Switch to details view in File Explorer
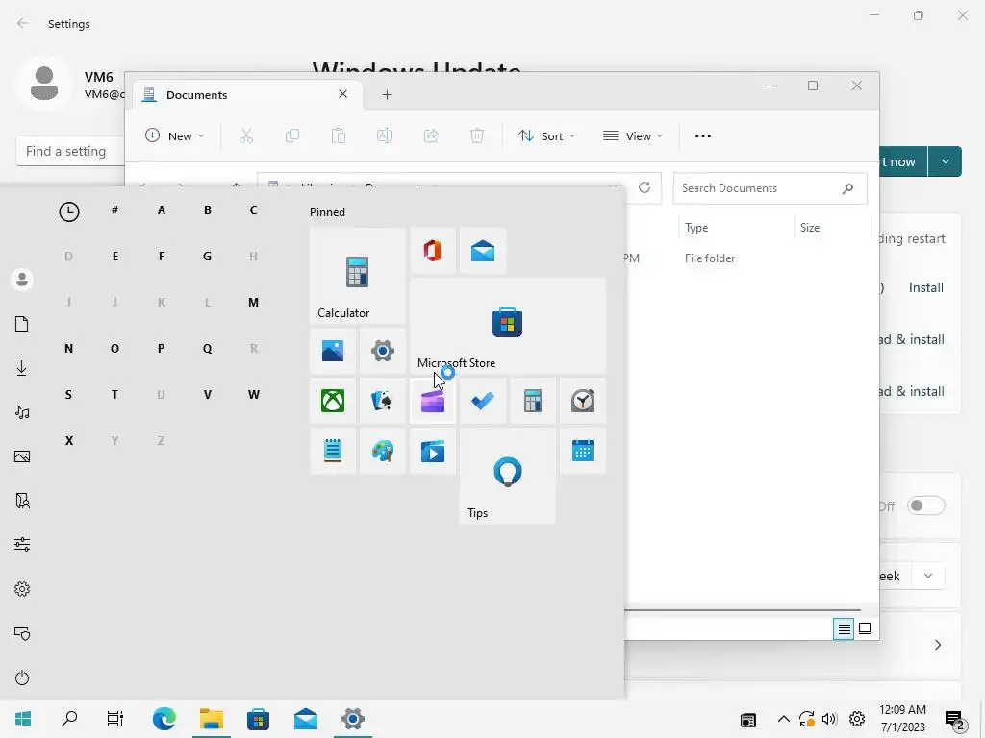The height and width of the screenshot is (738, 985). [844, 628]
